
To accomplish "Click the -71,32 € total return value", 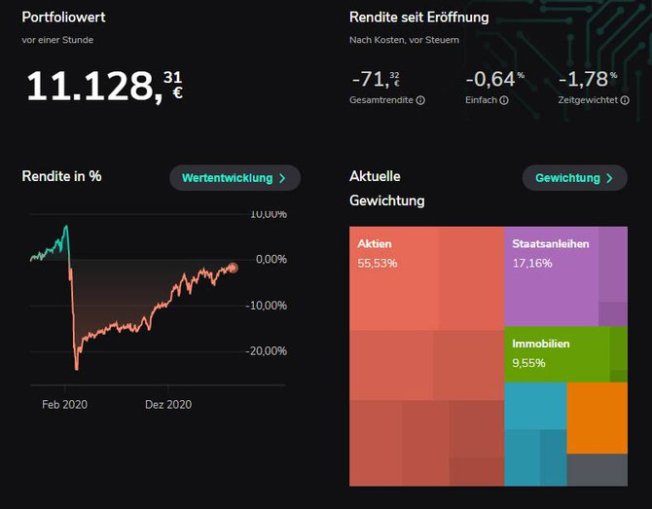I will [x=376, y=79].
